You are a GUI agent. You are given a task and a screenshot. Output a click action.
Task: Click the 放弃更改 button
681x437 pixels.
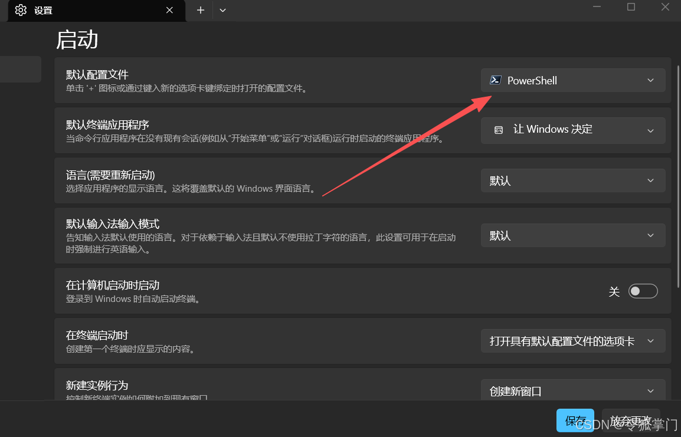tap(631, 420)
